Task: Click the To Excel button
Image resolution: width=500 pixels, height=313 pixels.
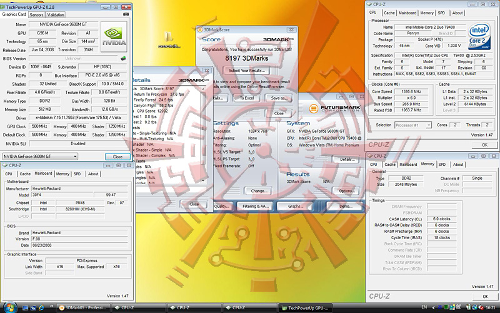Action: [x=247, y=98]
